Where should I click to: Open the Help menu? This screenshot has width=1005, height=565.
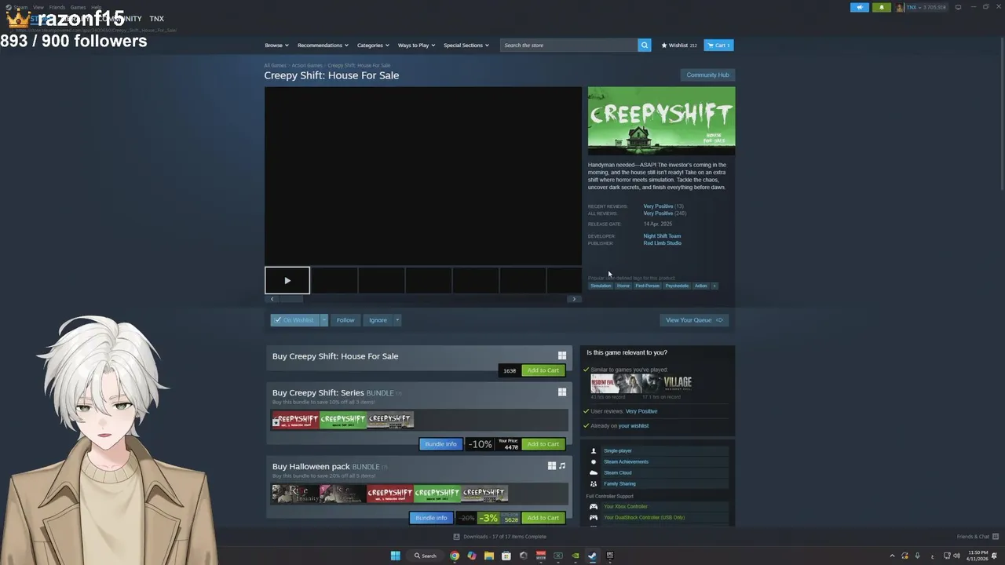[96, 7]
